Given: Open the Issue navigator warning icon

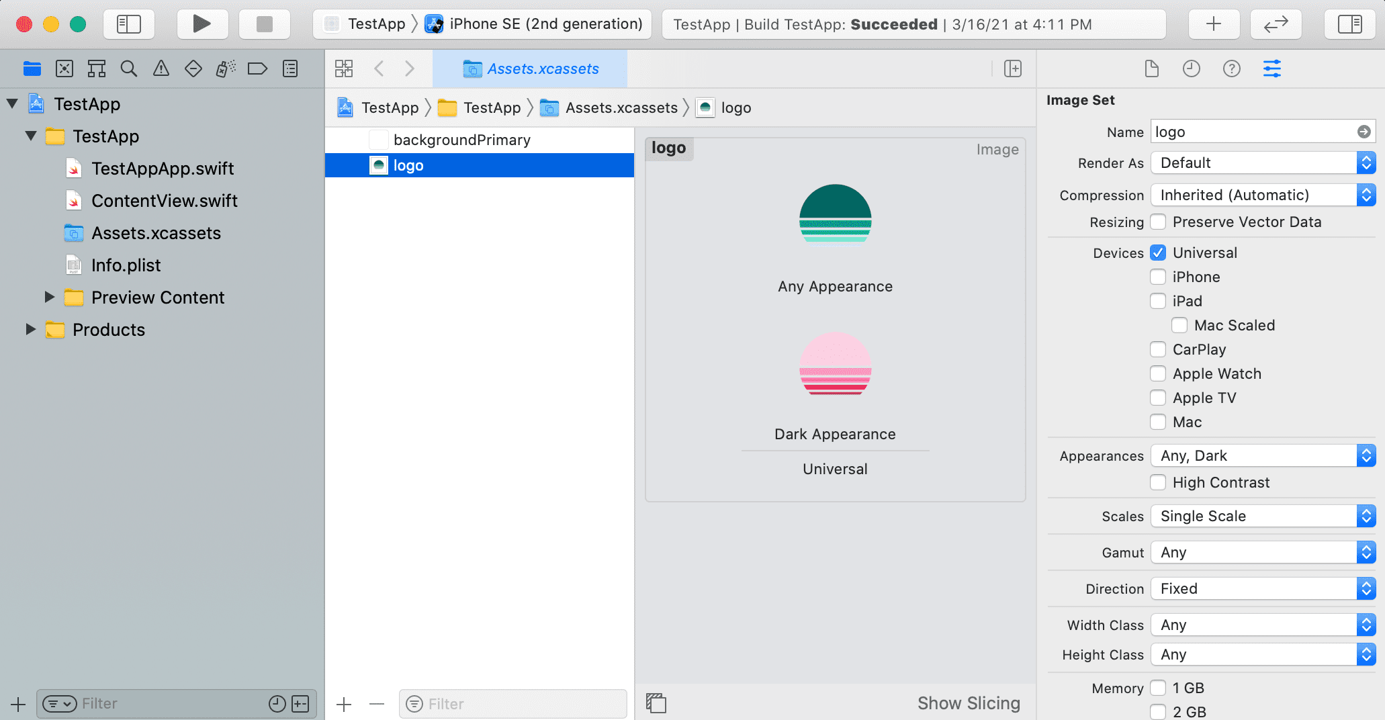Looking at the screenshot, I should tap(161, 69).
